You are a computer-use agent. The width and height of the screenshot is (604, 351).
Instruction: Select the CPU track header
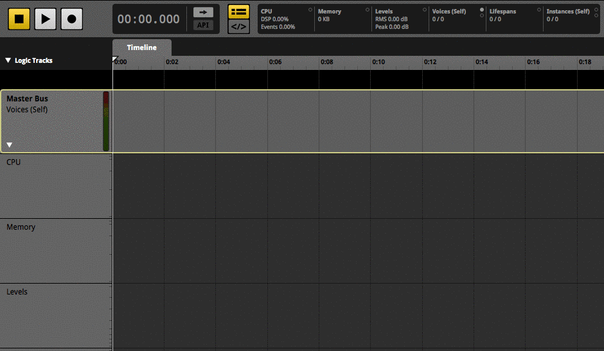(55, 185)
